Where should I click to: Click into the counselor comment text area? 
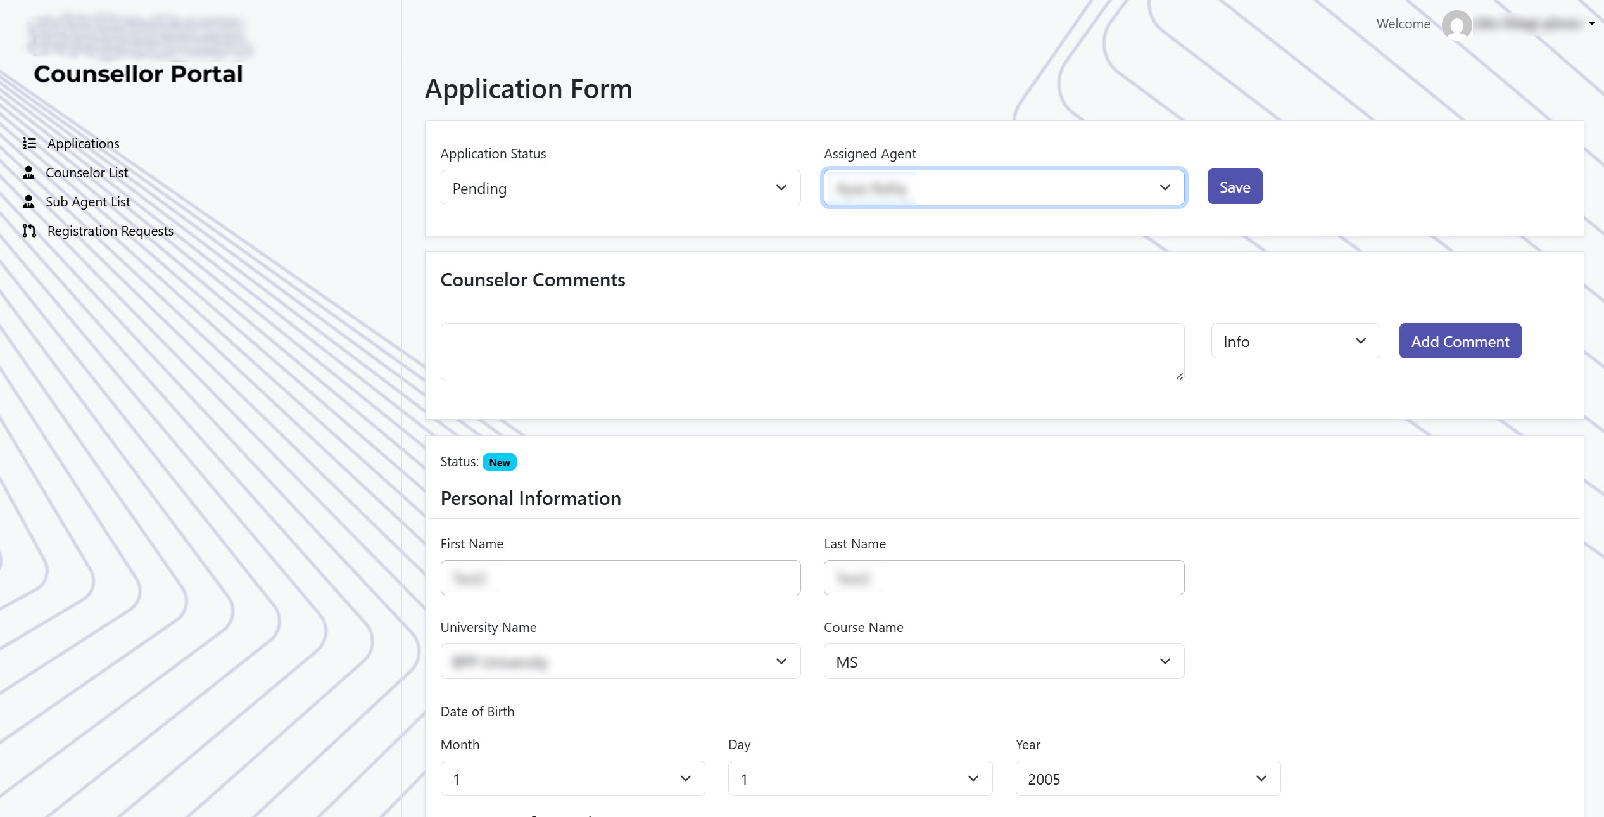[812, 352]
